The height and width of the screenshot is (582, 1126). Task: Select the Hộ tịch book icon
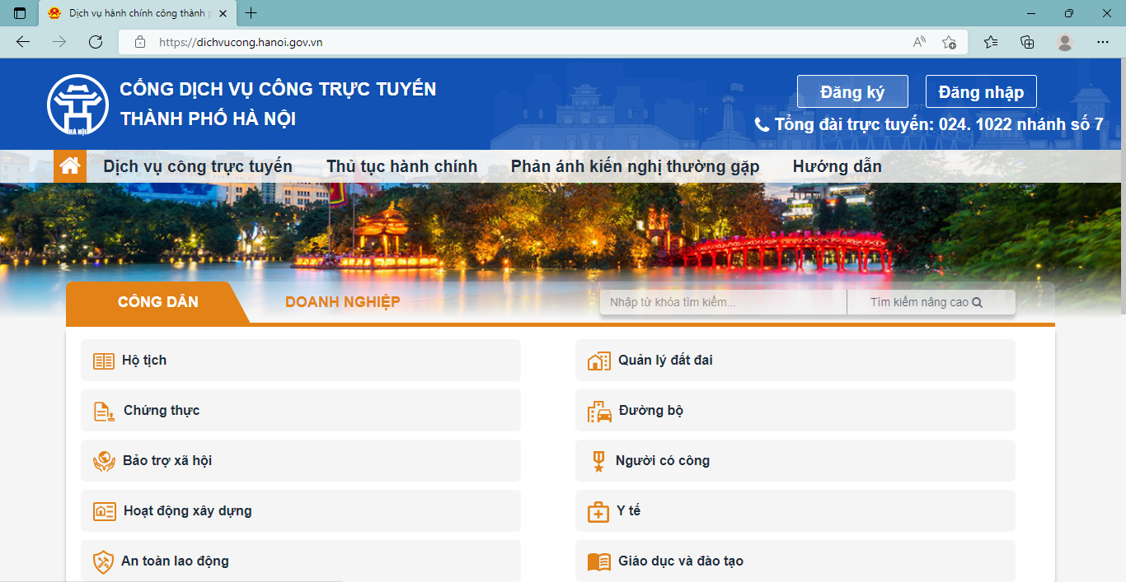tap(104, 361)
